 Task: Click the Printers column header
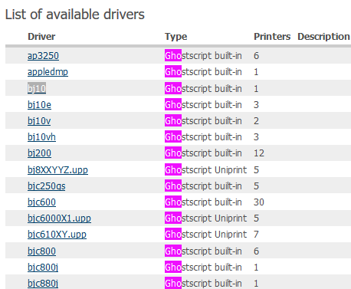pyautogui.click(x=272, y=37)
